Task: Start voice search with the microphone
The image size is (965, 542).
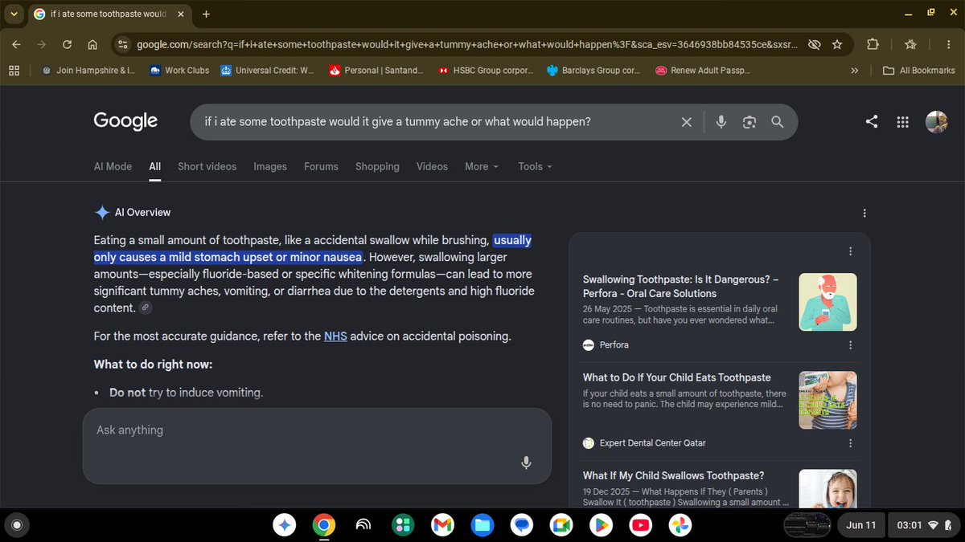Action: [721, 122]
